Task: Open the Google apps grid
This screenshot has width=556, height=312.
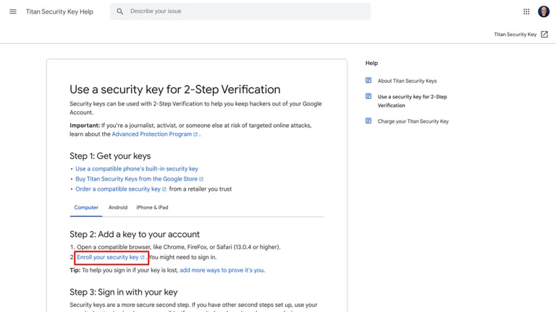Action: tap(526, 12)
